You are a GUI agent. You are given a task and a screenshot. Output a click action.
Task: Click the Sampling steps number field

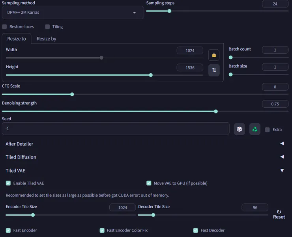point(275,4)
